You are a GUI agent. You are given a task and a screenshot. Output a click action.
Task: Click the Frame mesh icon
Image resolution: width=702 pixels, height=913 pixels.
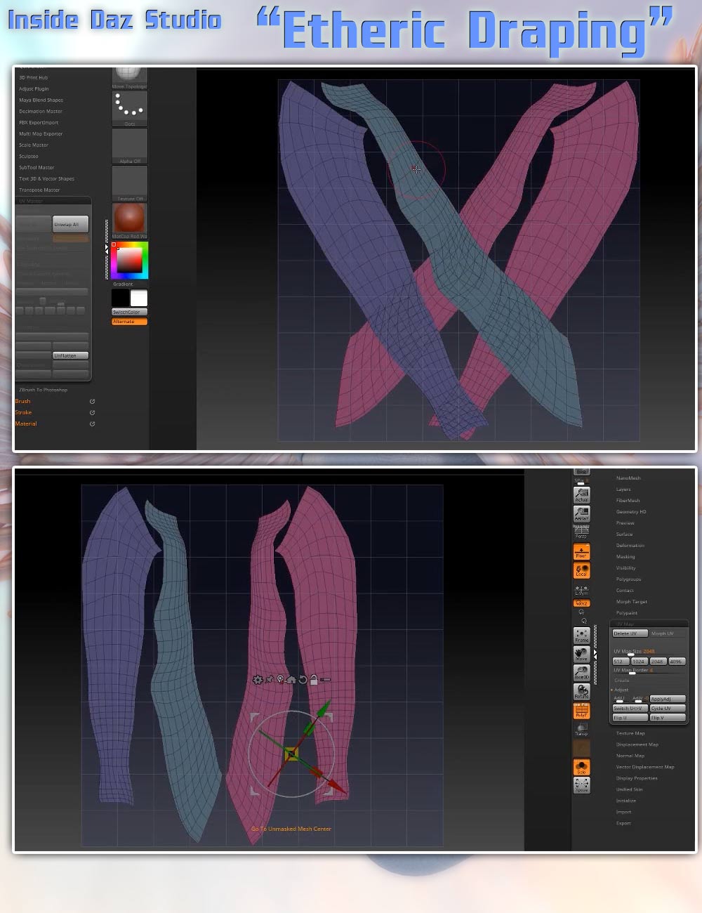click(582, 636)
